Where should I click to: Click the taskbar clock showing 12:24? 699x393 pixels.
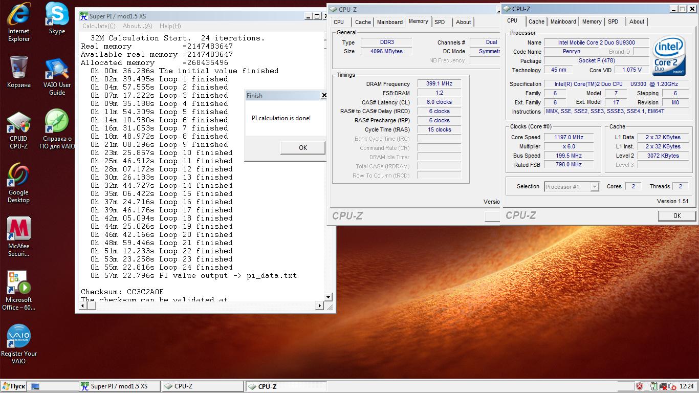(x=687, y=386)
